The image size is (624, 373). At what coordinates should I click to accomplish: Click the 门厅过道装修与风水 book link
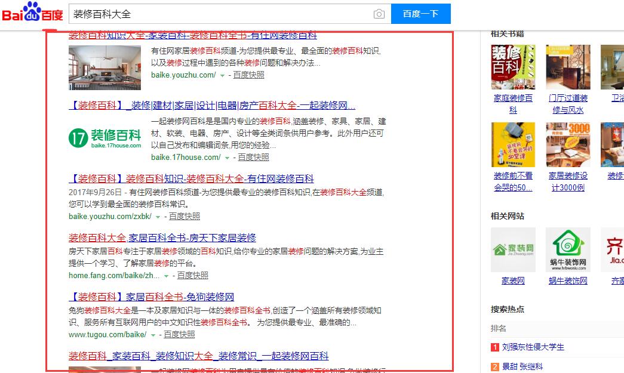pos(568,104)
